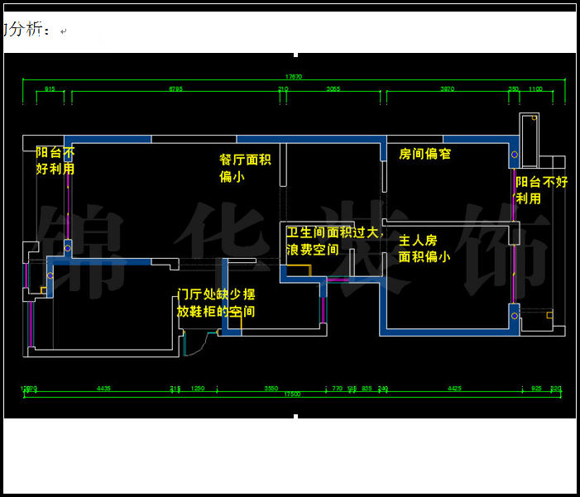Image resolution: width=580 pixels, height=497 pixels.
Task: Click the yellow circle marker beside 房间偏窄 room
Action: pyautogui.click(x=515, y=155)
